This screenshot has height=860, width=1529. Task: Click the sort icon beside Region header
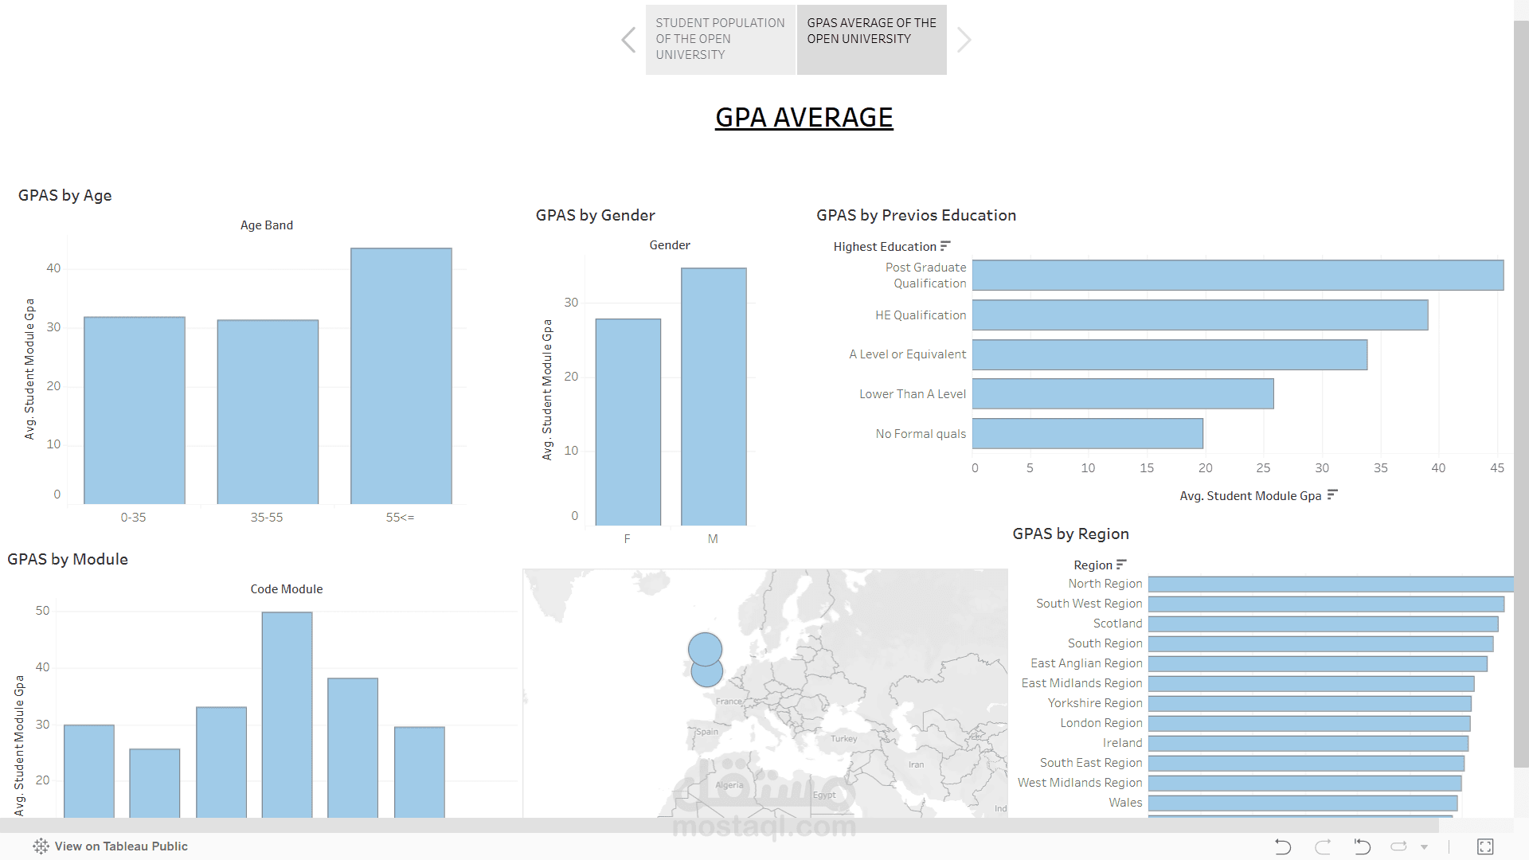(x=1123, y=564)
